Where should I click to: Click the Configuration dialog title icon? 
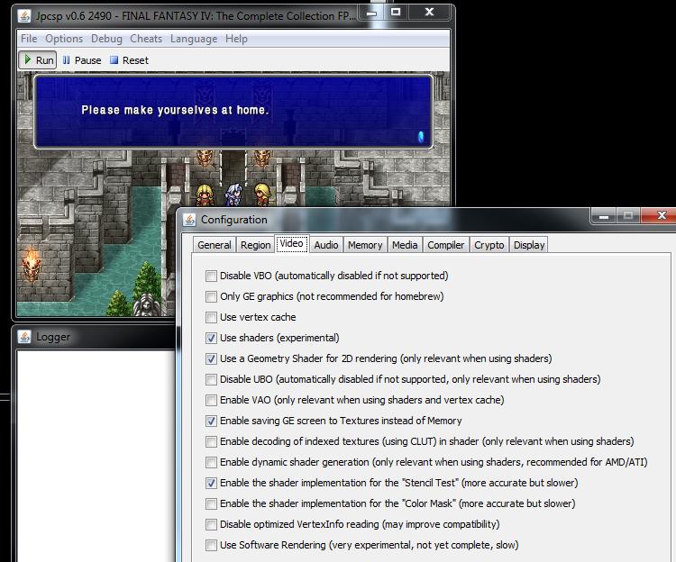pyautogui.click(x=189, y=219)
